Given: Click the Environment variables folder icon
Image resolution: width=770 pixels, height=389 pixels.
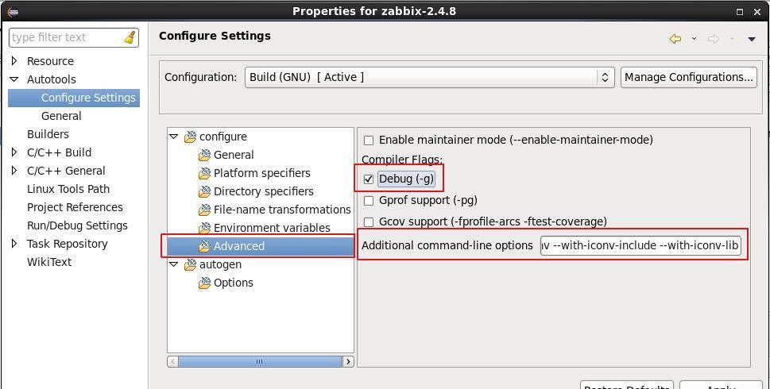Looking at the screenshot, I should pyautogui.click(x=204, y=228).
